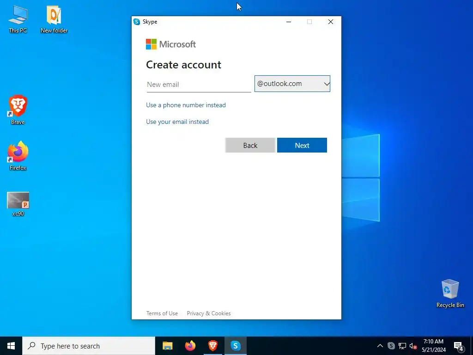473x355 pixels.
Task: Launch Firefox from the taskbar
Action: click(x=190, y=346)
